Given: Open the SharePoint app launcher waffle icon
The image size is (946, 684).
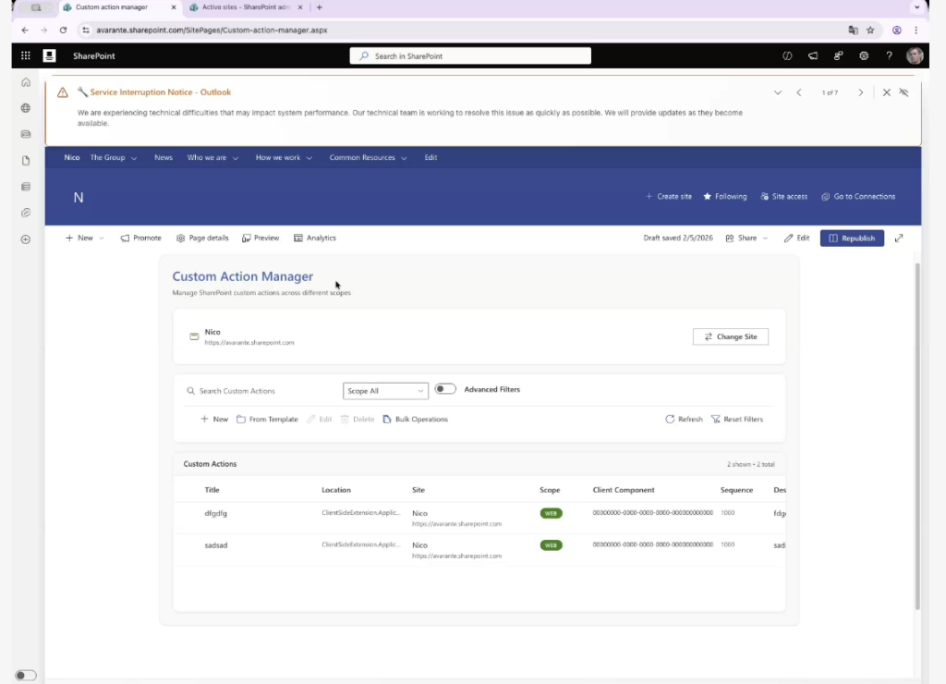Looking at the screenshot, I should coord(25,55).
